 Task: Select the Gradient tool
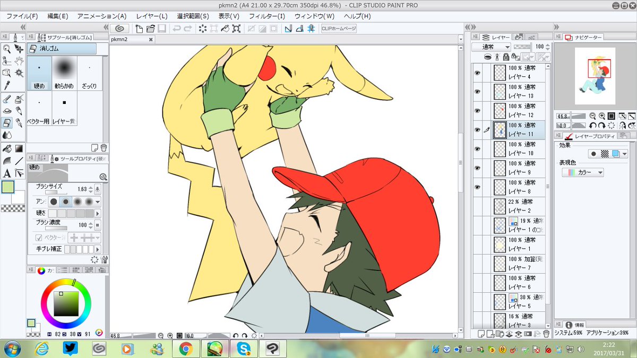(19, 149)
